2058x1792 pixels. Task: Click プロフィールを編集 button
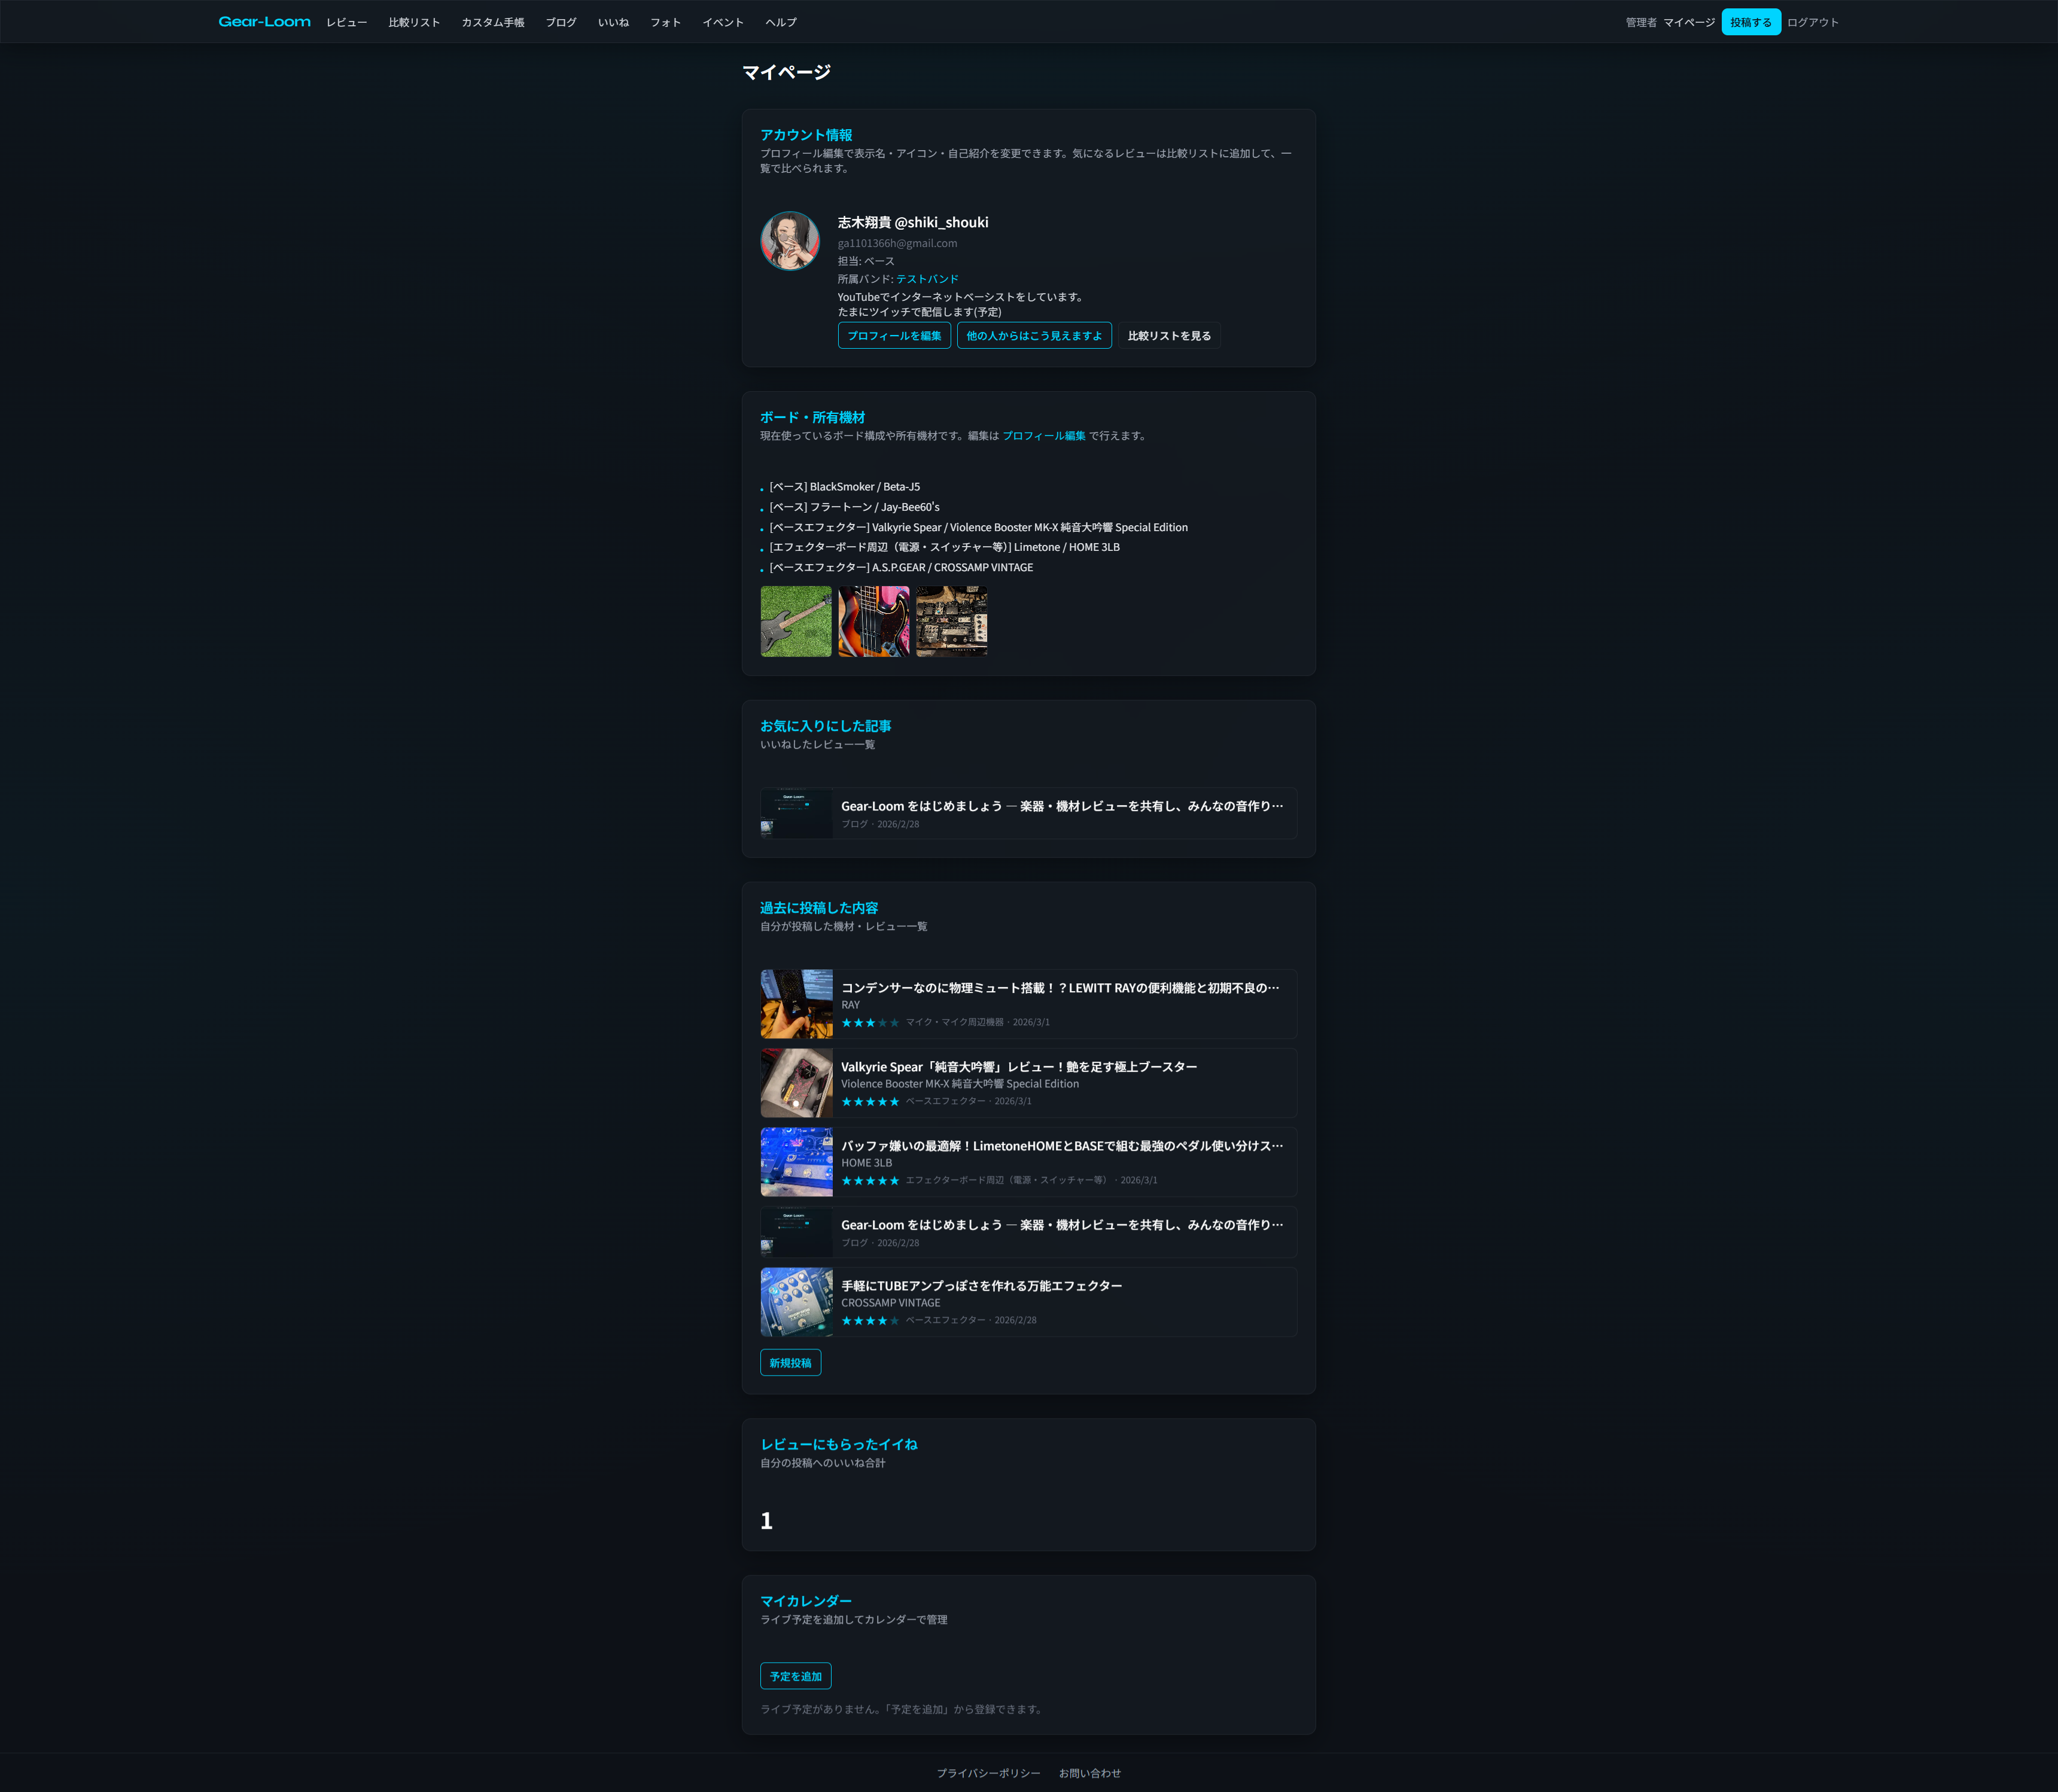click(x=894, y=336)
